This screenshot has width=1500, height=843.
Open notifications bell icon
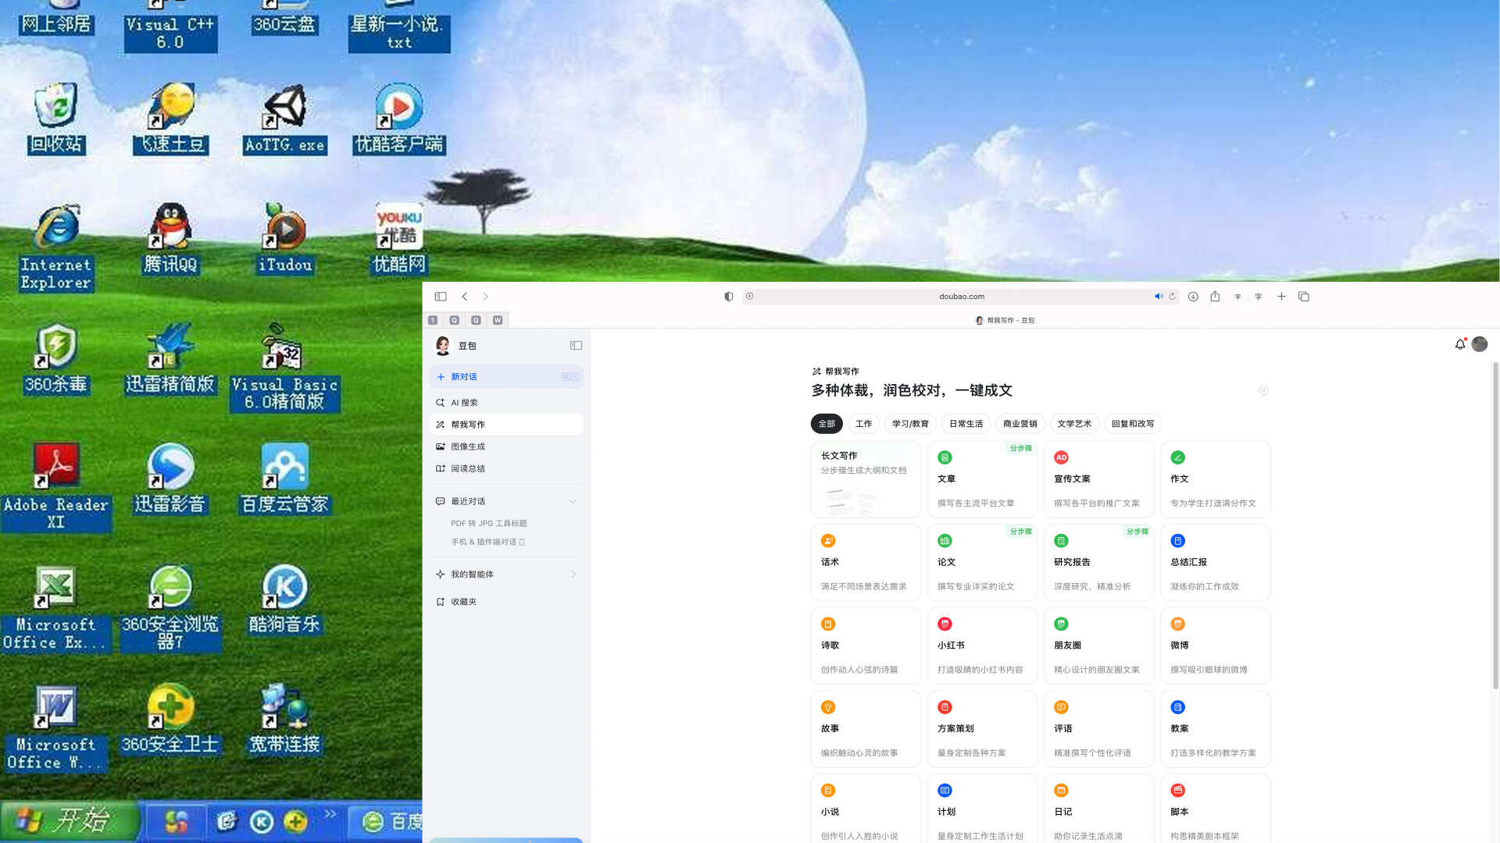point(1459,344)
